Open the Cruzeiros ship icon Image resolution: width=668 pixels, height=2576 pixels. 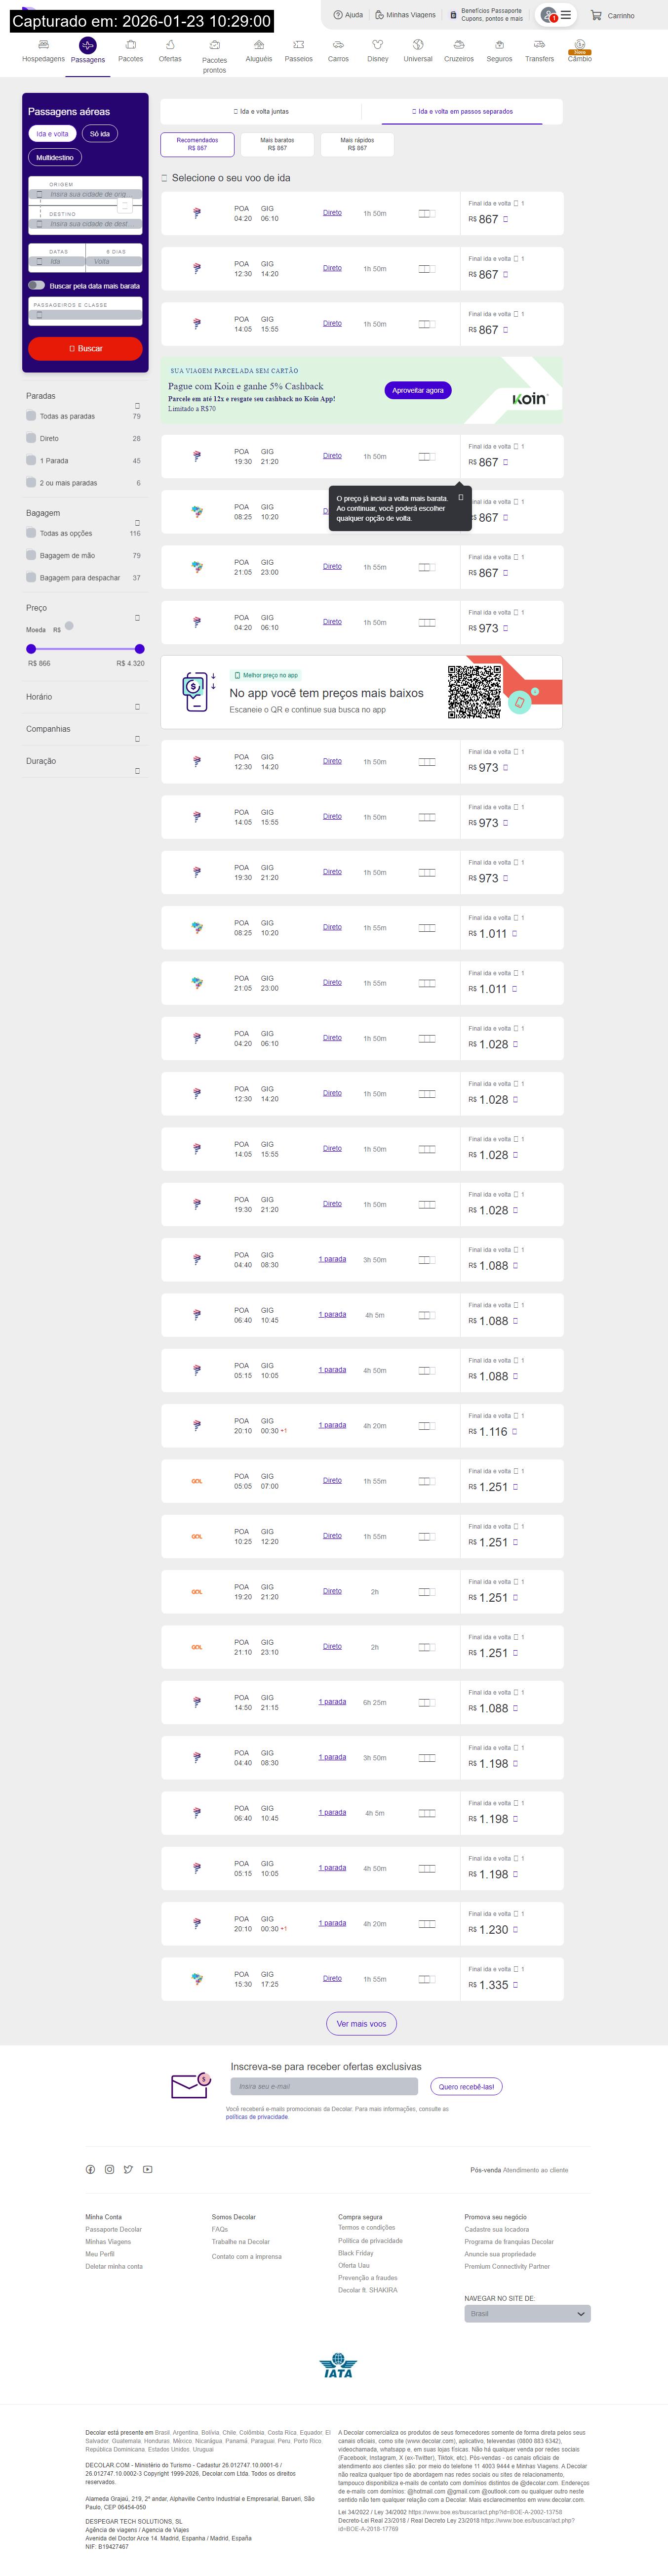click(458, 45)
